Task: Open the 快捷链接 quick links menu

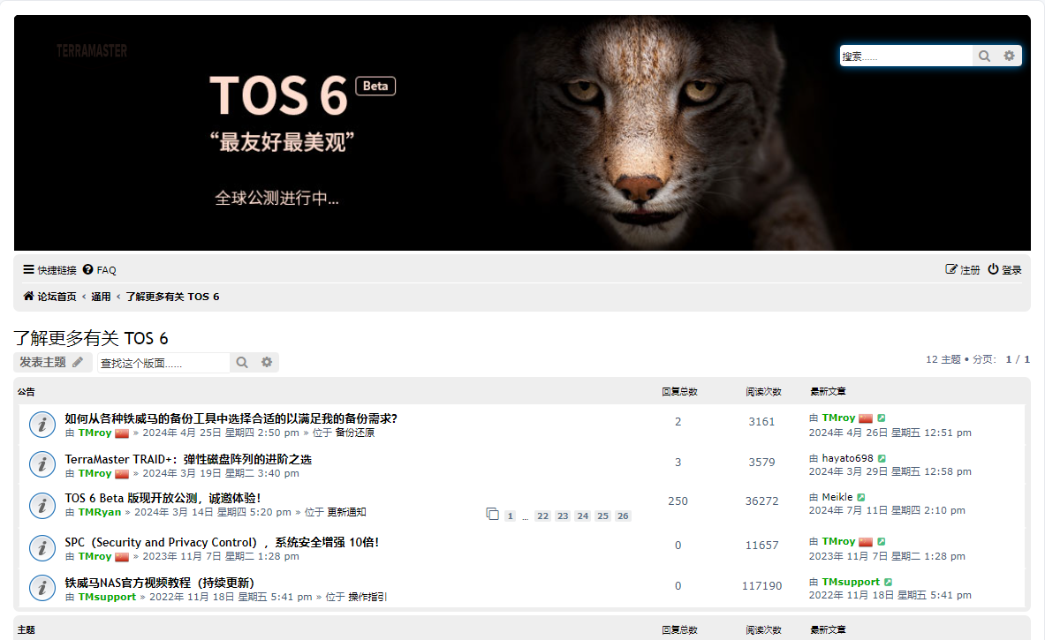Action: 50,270
